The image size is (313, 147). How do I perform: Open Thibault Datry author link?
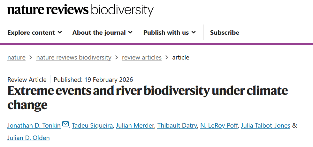click(x=177, y=125)
